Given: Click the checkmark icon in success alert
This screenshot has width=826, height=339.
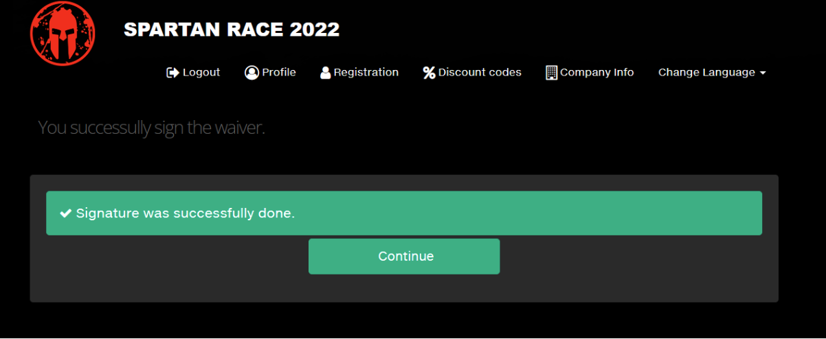Looking at the screenshot, I should coord(66,213).
